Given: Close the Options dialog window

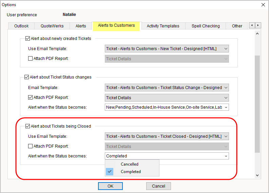Looking at the screenshot, I should click(x=263, y=5).
